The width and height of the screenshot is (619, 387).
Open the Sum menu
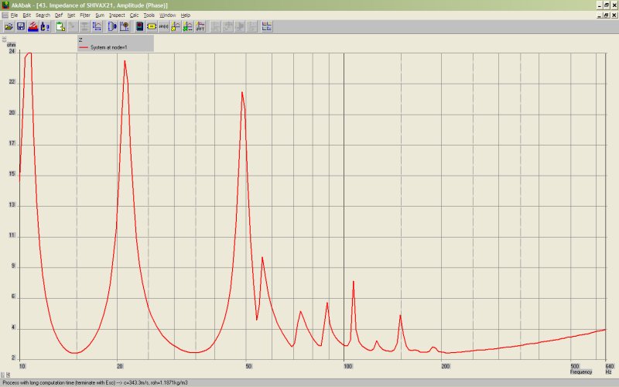point(100,15)
